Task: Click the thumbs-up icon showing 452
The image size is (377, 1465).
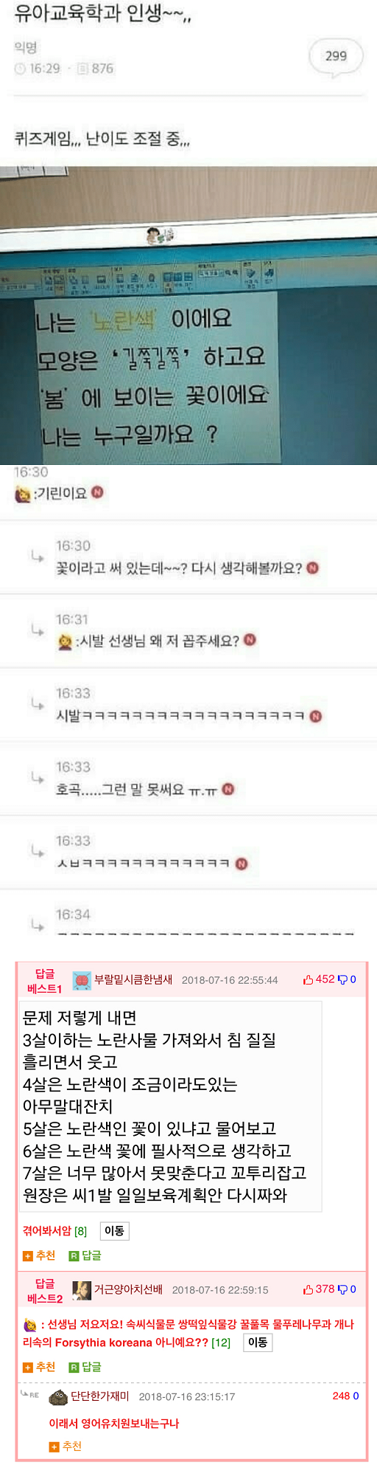Action: 309,979
